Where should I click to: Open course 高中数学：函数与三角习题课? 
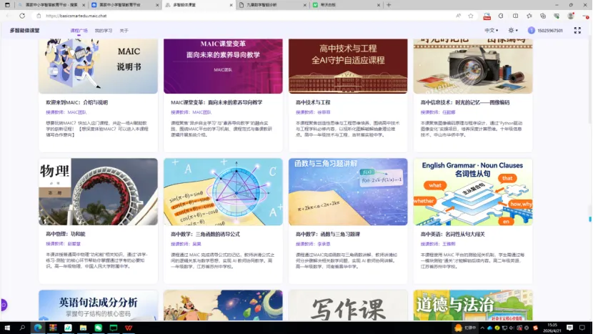tap(327, 234)
